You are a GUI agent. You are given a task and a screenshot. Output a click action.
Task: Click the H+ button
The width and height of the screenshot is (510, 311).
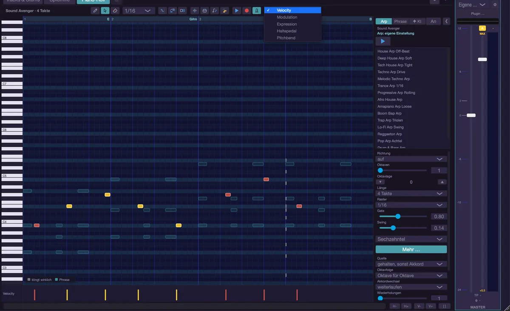[x=406, y=306]
